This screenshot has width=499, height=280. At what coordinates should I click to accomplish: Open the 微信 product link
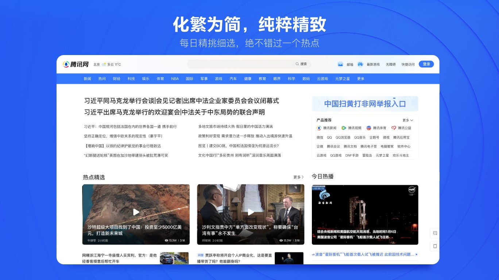point(320,137)
